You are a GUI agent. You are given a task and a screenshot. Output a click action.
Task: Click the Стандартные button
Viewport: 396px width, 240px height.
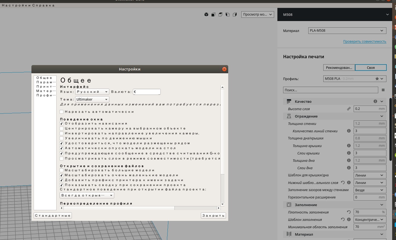(x=53, y=216)
